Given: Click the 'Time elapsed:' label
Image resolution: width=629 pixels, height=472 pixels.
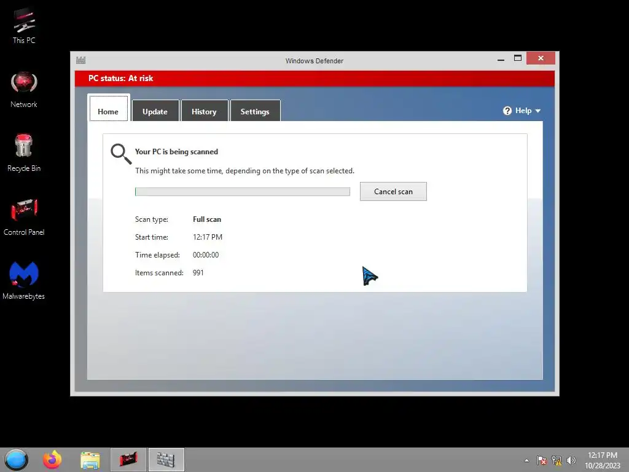Looking at the screenshot, I should [157, 255].
